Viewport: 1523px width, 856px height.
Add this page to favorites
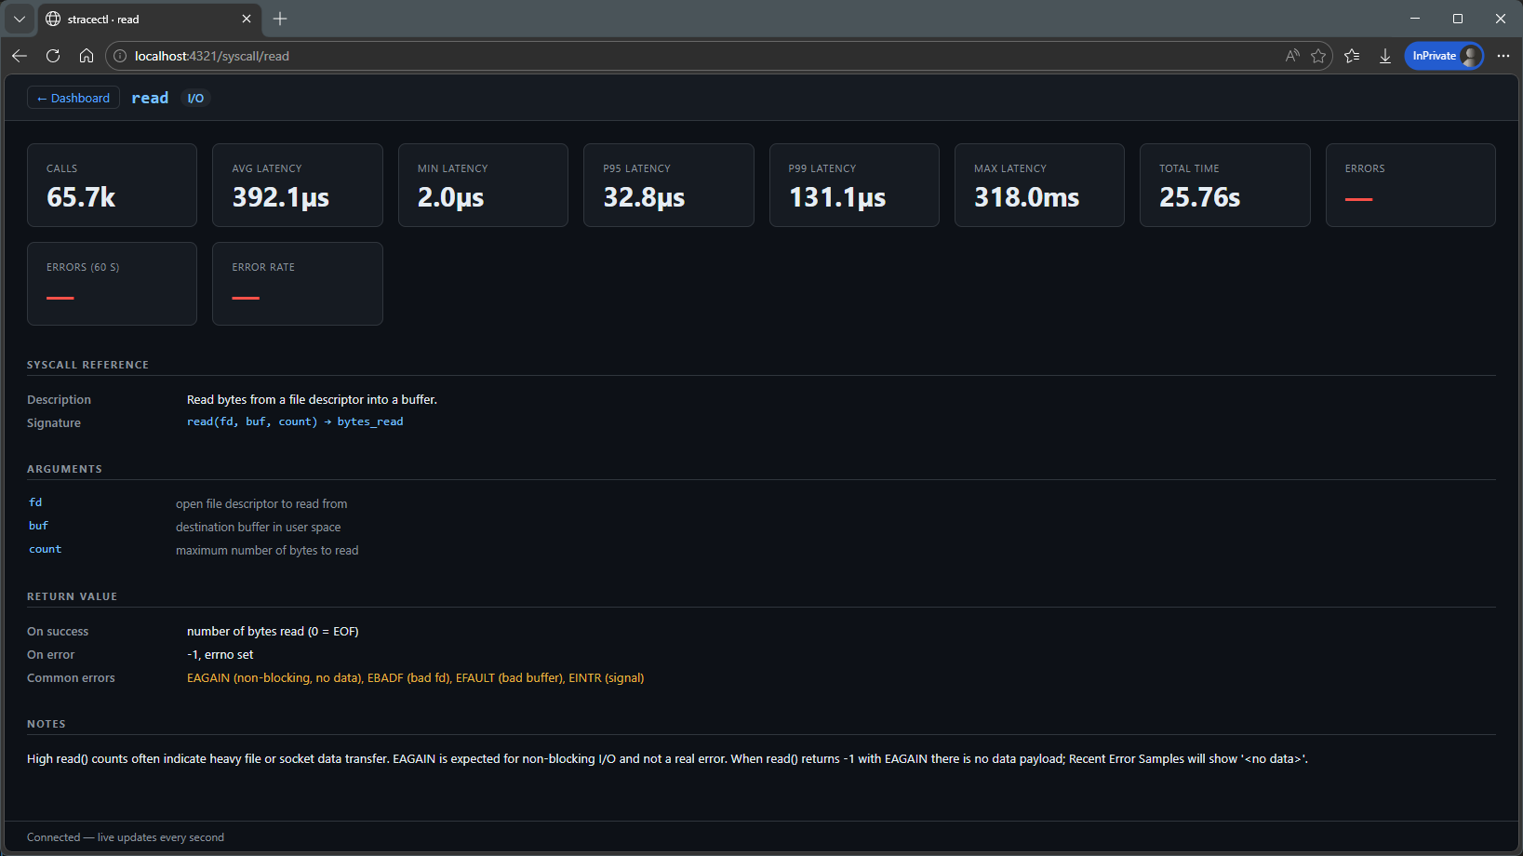[x=1318, y=56]
